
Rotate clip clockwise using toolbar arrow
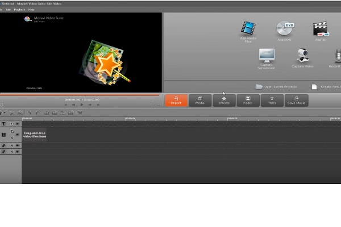[37, 113]
